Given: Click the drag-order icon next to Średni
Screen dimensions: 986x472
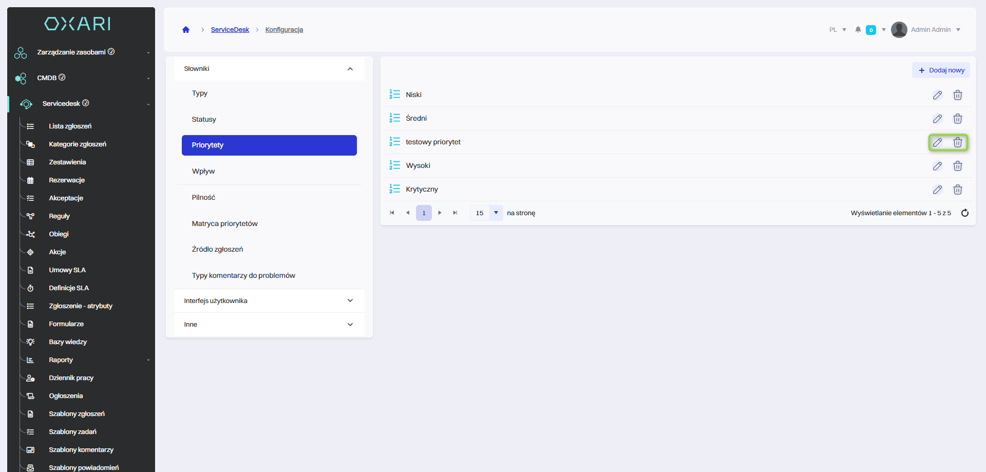Looking at the screenshot, I should point(394,118).
